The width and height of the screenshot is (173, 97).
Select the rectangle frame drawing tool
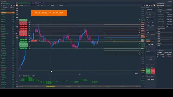(x=17, y=36)
